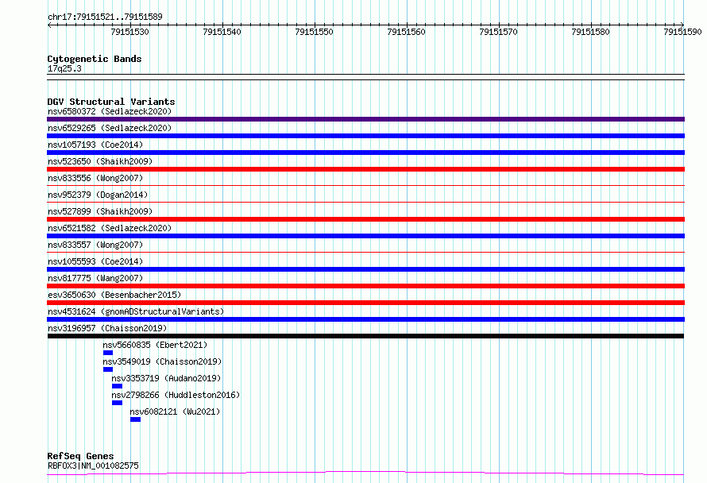Click the chr17:79151521..79151589 region label

coord(105,17)
